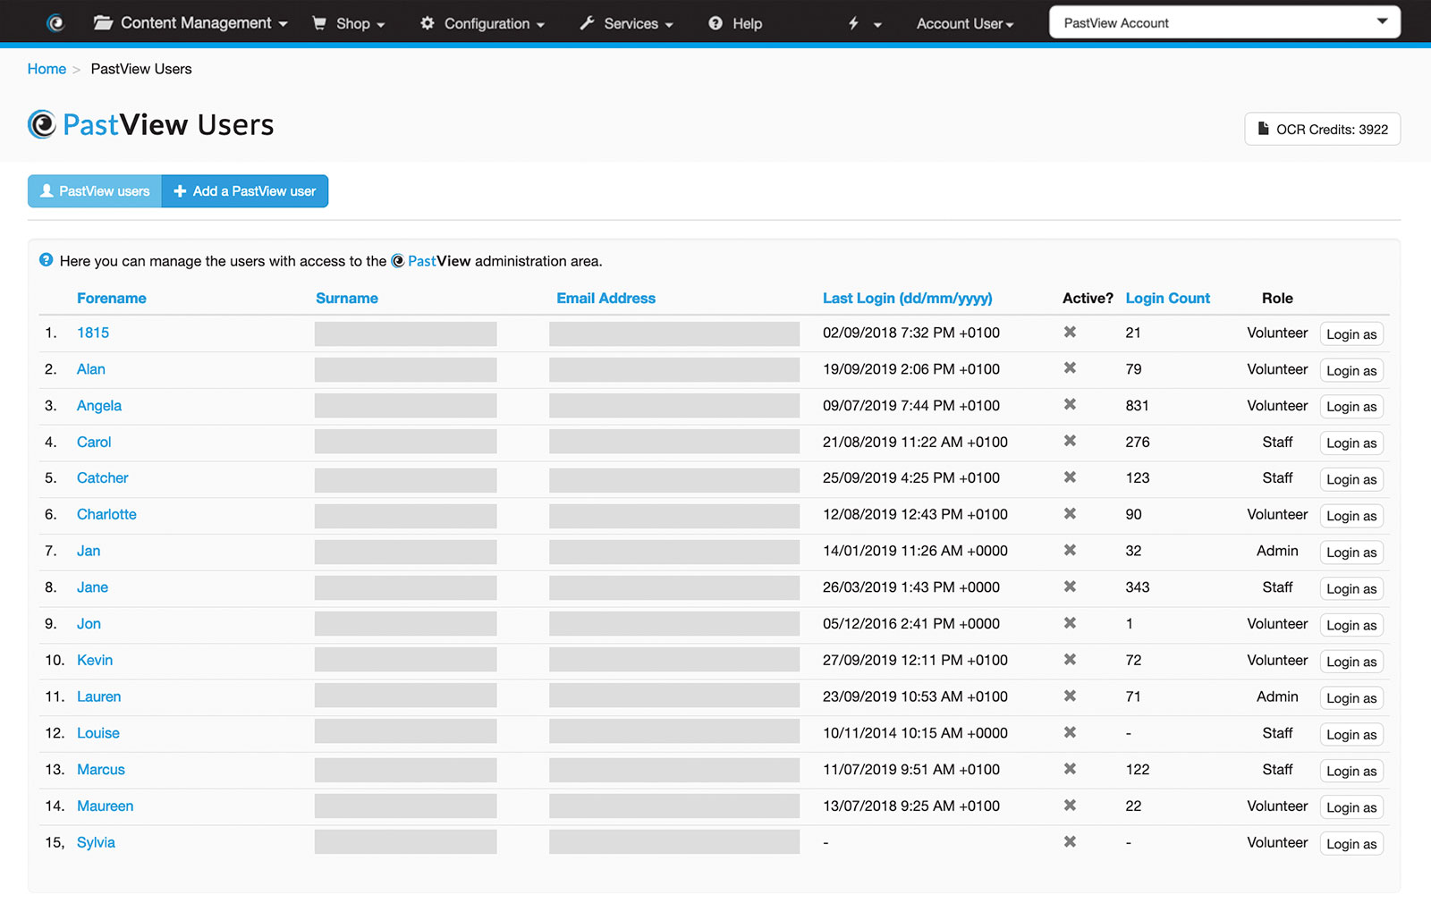Click the Active status X for Sylvia
The width and height of the screenshot is (1431, 903).
coord(1070,842)
